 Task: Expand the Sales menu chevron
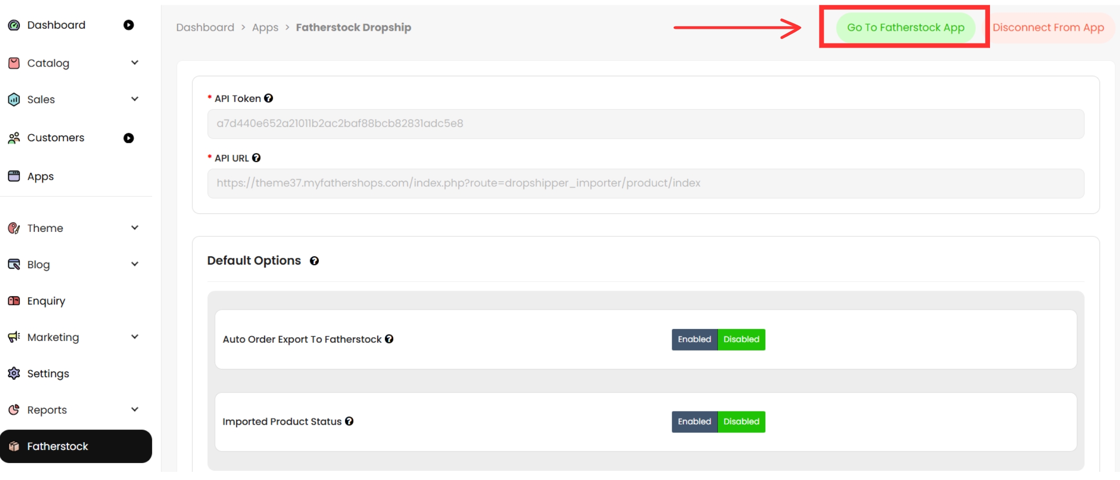(135, 99)
